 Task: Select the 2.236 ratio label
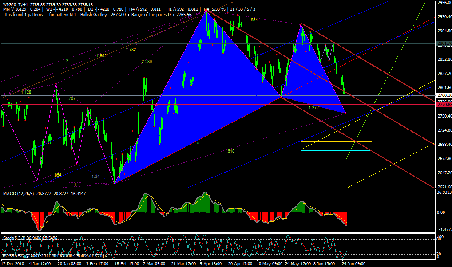point(147,62)
